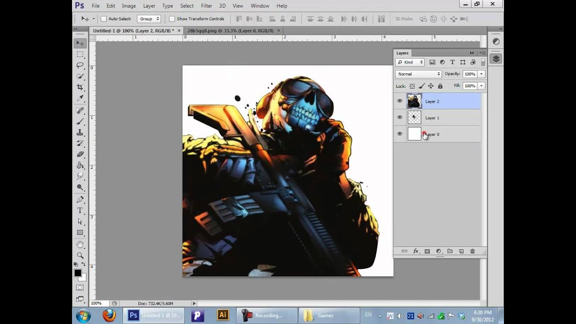576x324 pixels.
Task: Toggle Lock position icon
Action: 431,86
